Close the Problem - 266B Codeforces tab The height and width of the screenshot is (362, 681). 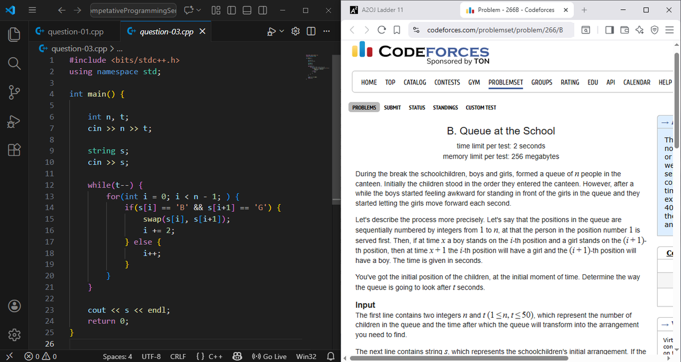click(566, 10)
